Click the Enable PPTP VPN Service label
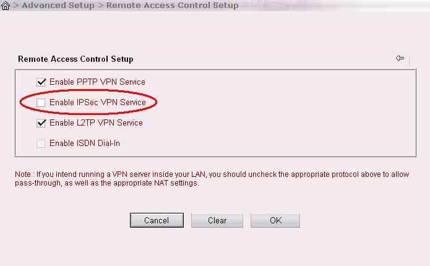Viewport: 430px width, 266px height. tap(97, 82)
